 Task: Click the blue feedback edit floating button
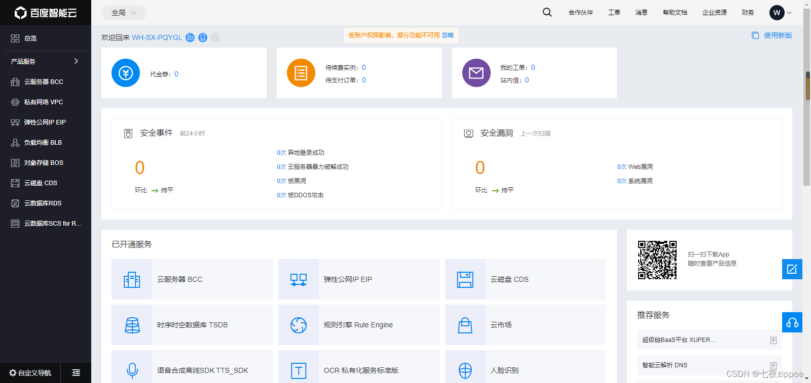click(x=792, y=269)
